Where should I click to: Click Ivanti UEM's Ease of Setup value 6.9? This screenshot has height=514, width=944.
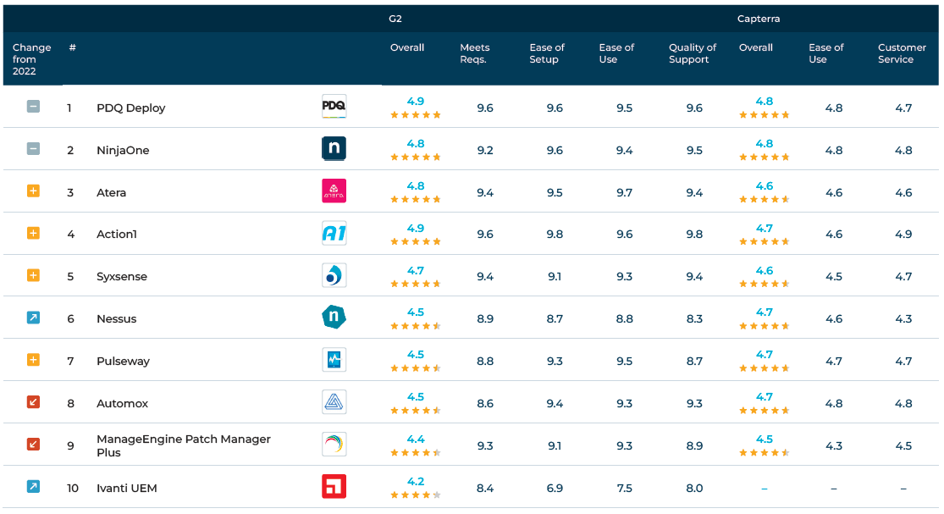tap(555, 488)
